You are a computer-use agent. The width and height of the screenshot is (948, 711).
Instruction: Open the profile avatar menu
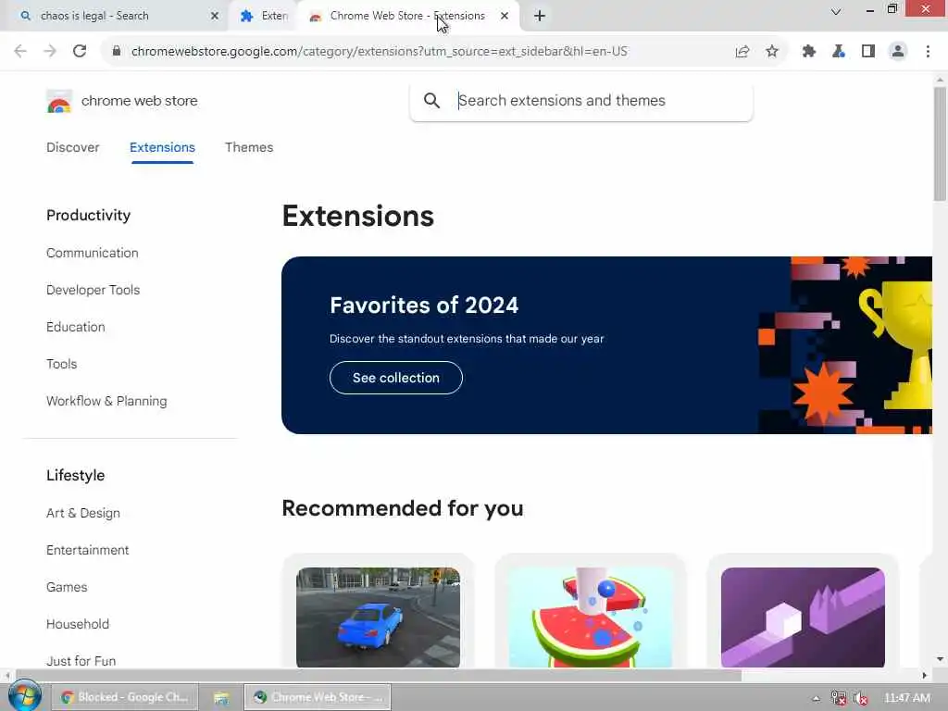pos(898,52)
